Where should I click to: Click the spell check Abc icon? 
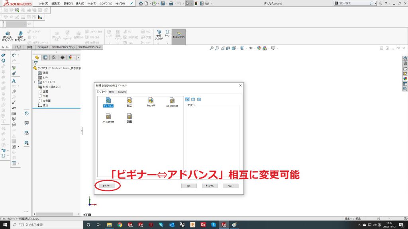[14, 68]
